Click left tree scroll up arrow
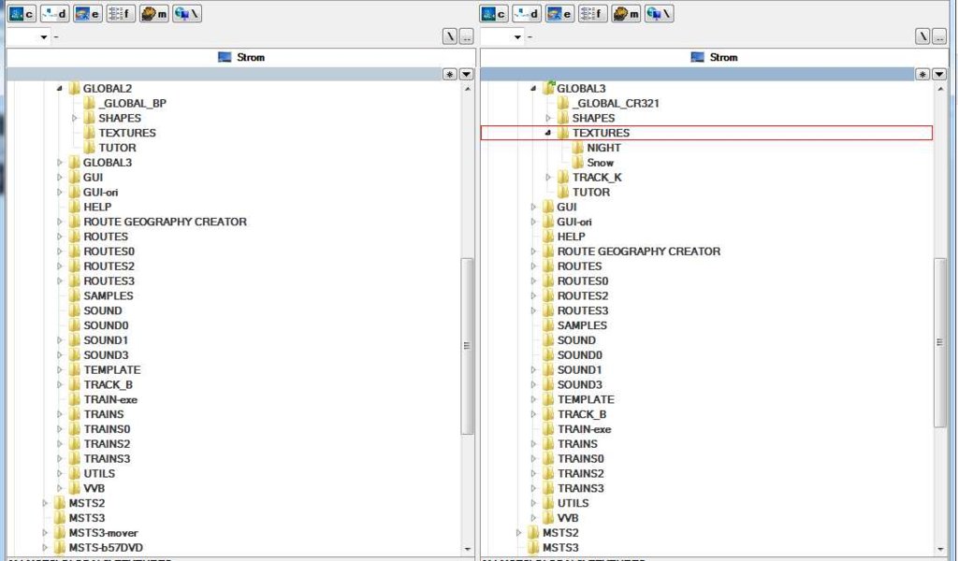 [468, 89]
